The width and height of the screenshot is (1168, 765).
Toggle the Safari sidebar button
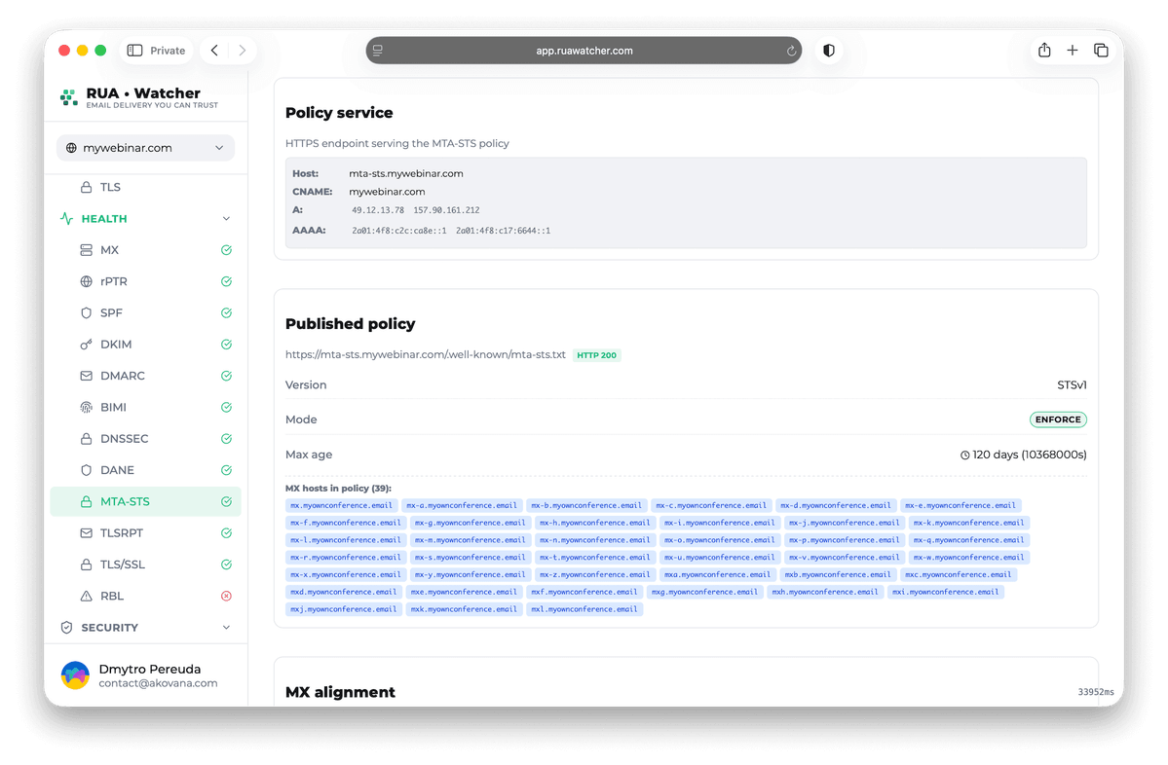[x=135, y=51]
